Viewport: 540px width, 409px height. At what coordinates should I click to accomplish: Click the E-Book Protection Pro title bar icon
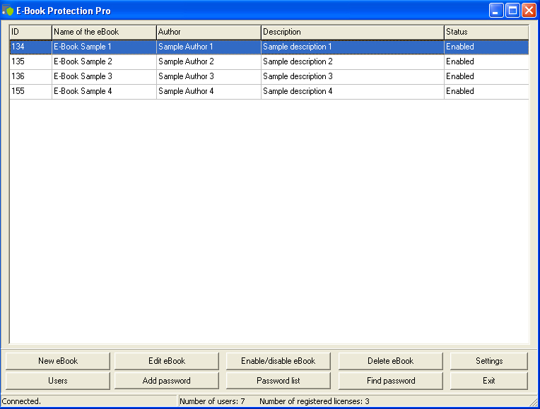8,11
